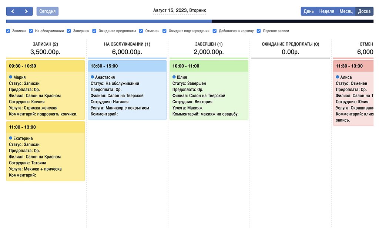Screen dimensions: 379x228
Task: Select the Доска view button
Action: point(364,11)
